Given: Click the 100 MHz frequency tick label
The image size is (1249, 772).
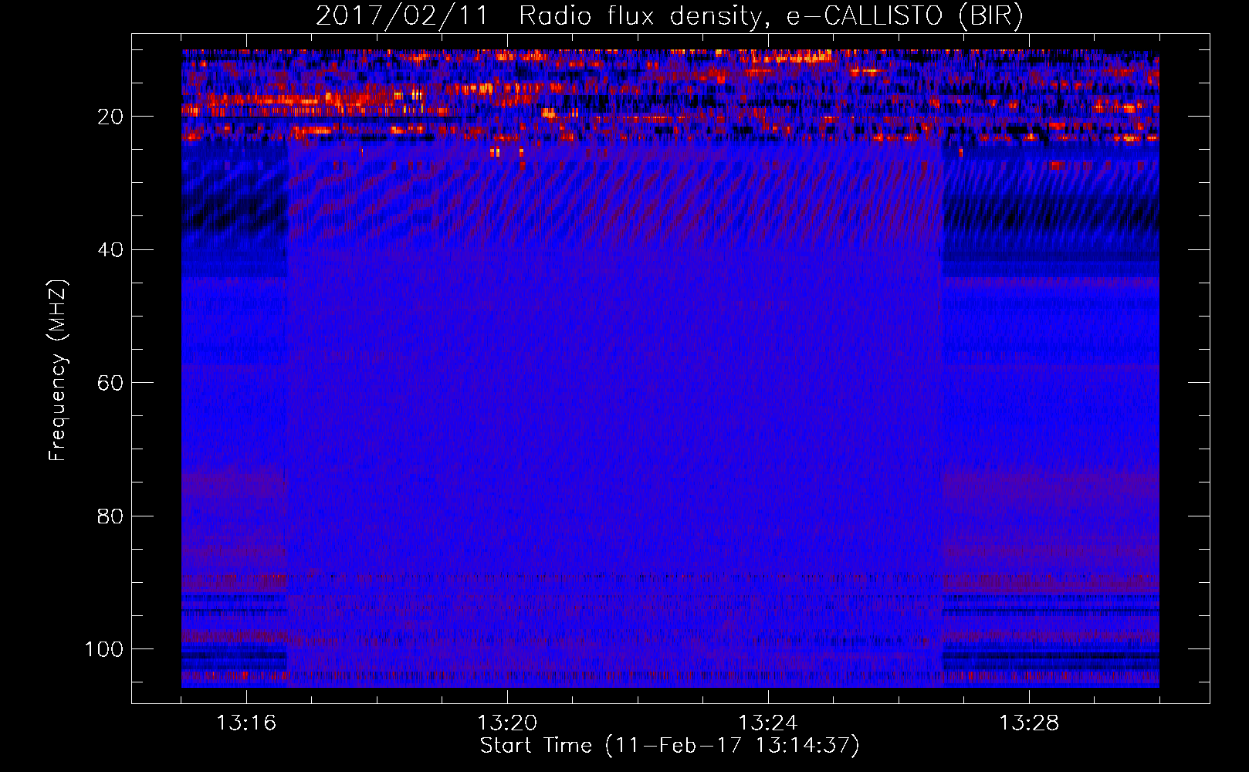Looking at the screenshot, I should click(104, 649).
